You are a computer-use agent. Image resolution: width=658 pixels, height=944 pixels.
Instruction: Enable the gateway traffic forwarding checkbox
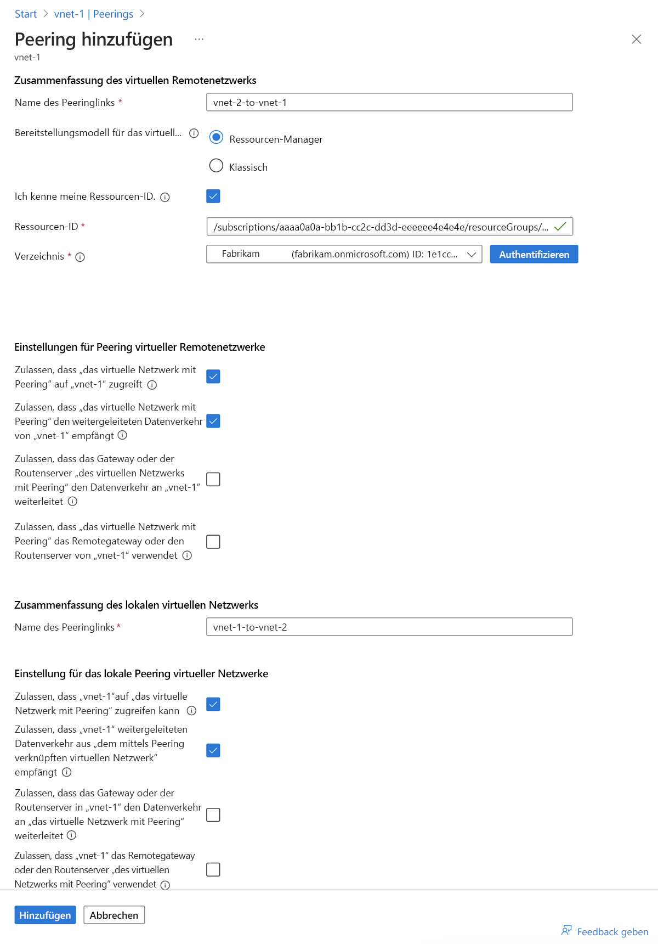(214, 479)
